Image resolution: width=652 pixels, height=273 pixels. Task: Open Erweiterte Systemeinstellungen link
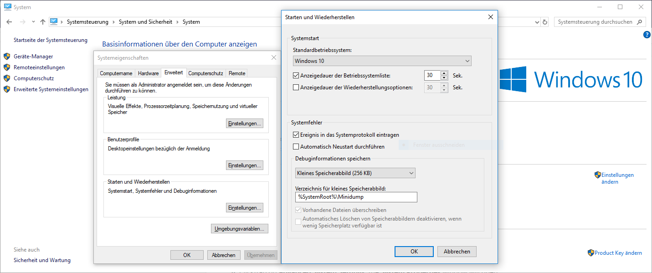click(51, 89)
